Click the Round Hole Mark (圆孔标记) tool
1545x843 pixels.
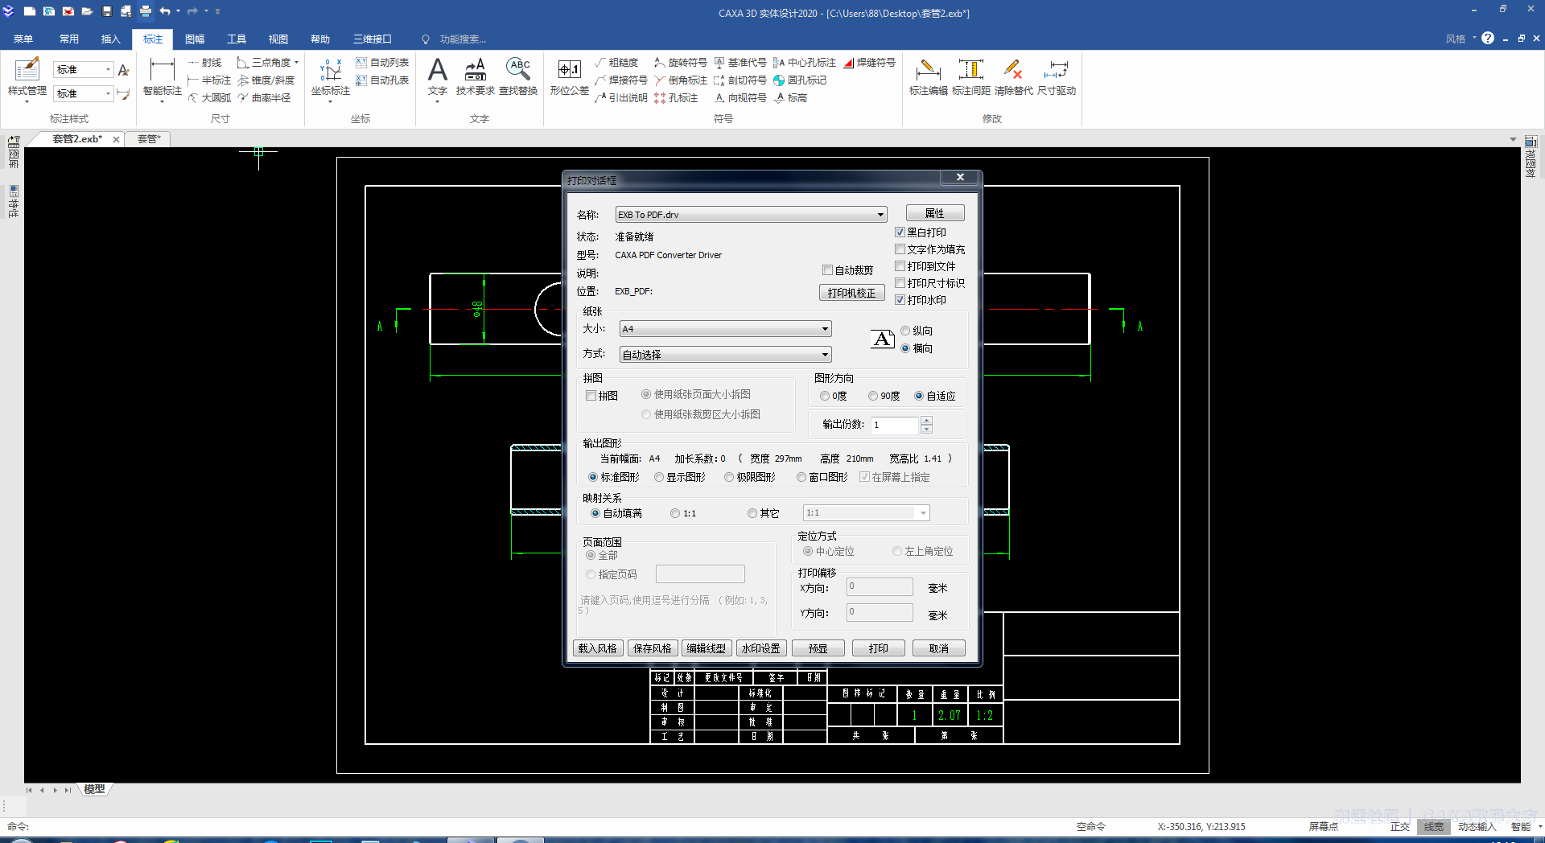point(800,80)
